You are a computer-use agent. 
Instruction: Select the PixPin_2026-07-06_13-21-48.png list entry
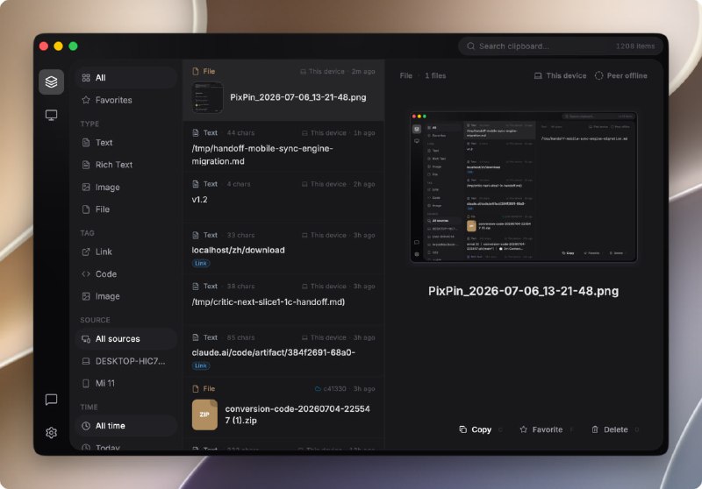tap(283, 90)
